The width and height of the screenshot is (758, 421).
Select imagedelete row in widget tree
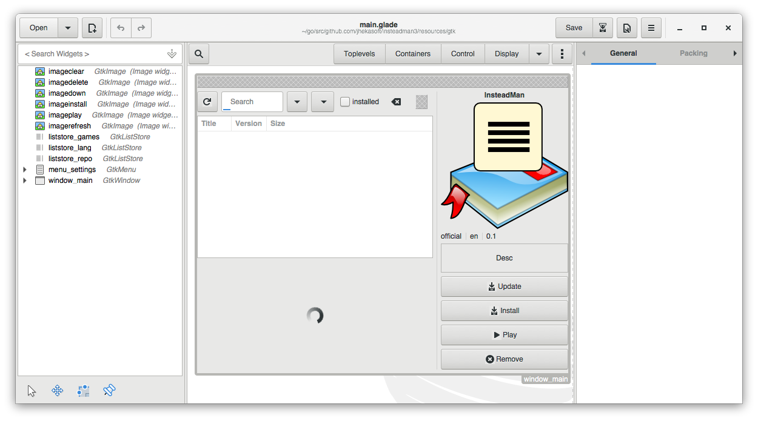coord(100,82)
